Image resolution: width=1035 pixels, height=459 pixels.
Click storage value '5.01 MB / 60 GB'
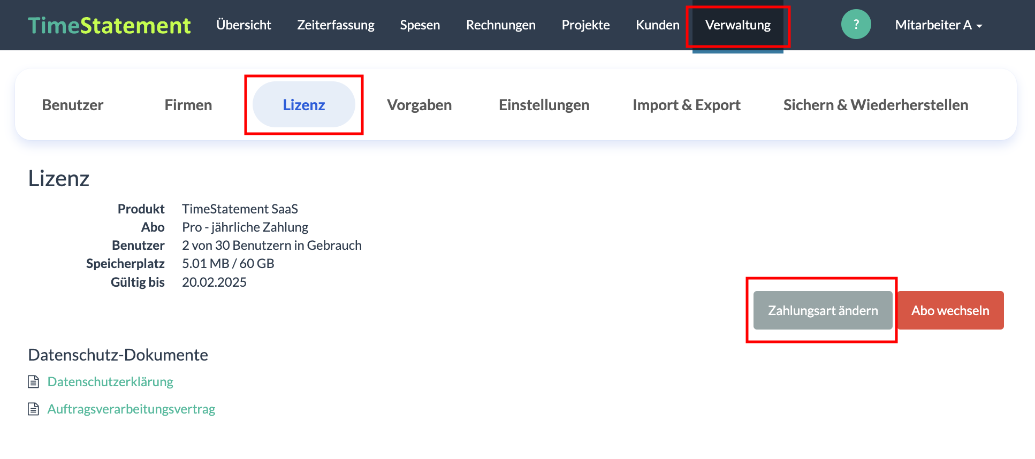click(228, 263)
